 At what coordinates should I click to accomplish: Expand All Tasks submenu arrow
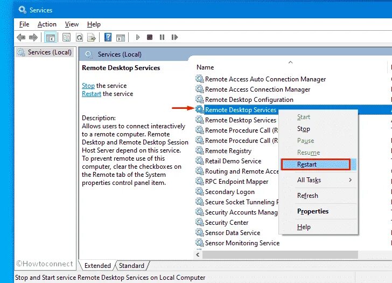click(x=350, y=180)
